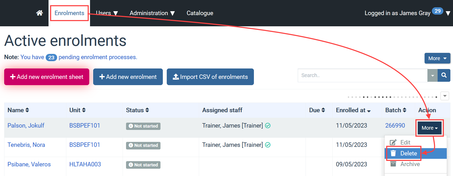This screenshot has height=176, width=453.
Task: Go to the home page icon
Action: point(39,13)
